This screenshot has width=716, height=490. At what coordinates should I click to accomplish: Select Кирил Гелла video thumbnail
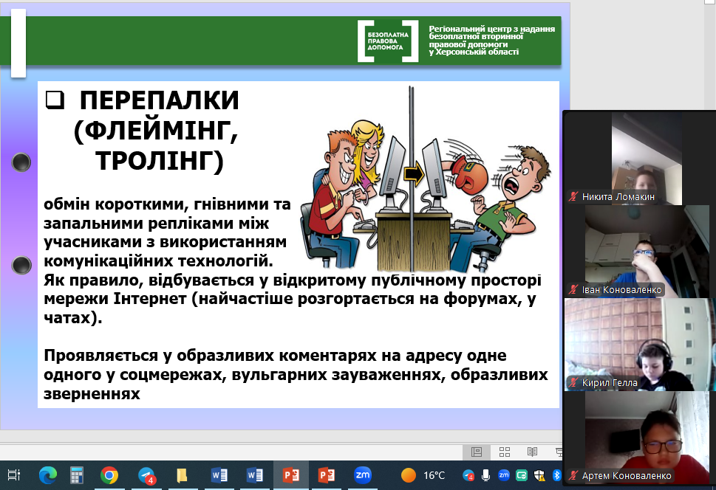(x=641, y=344)
